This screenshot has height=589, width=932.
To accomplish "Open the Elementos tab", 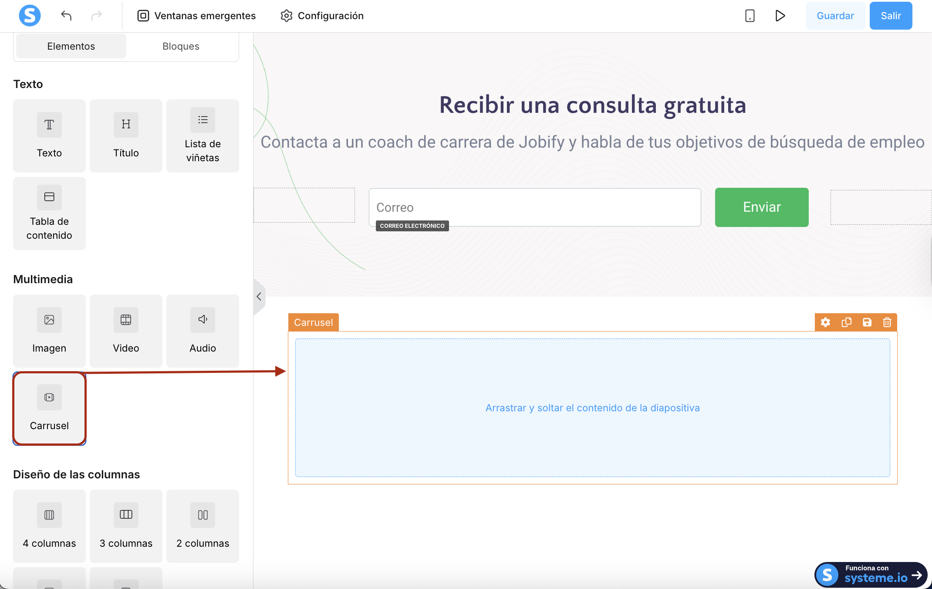I will pyautogui.click(x=71, y=46).
